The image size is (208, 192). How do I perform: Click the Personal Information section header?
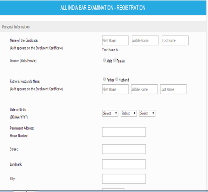[16, 27]
